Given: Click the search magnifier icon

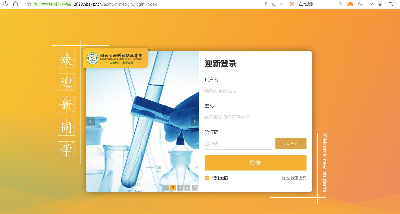Looking at the screenshot, I should (x=340, y=4).
